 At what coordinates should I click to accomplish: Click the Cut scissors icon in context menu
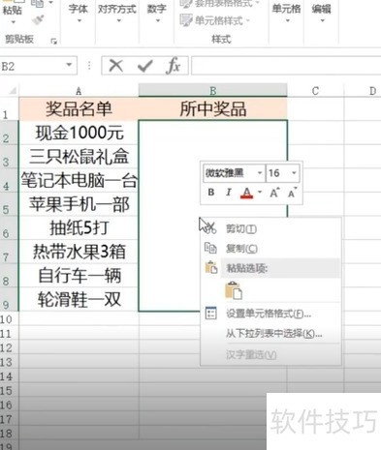coord(210,228)
